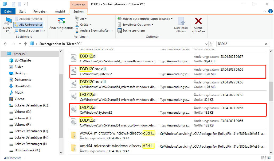Select D3D12.dll 96,4 KB in WinSxS wow64

tap(168, 59)
